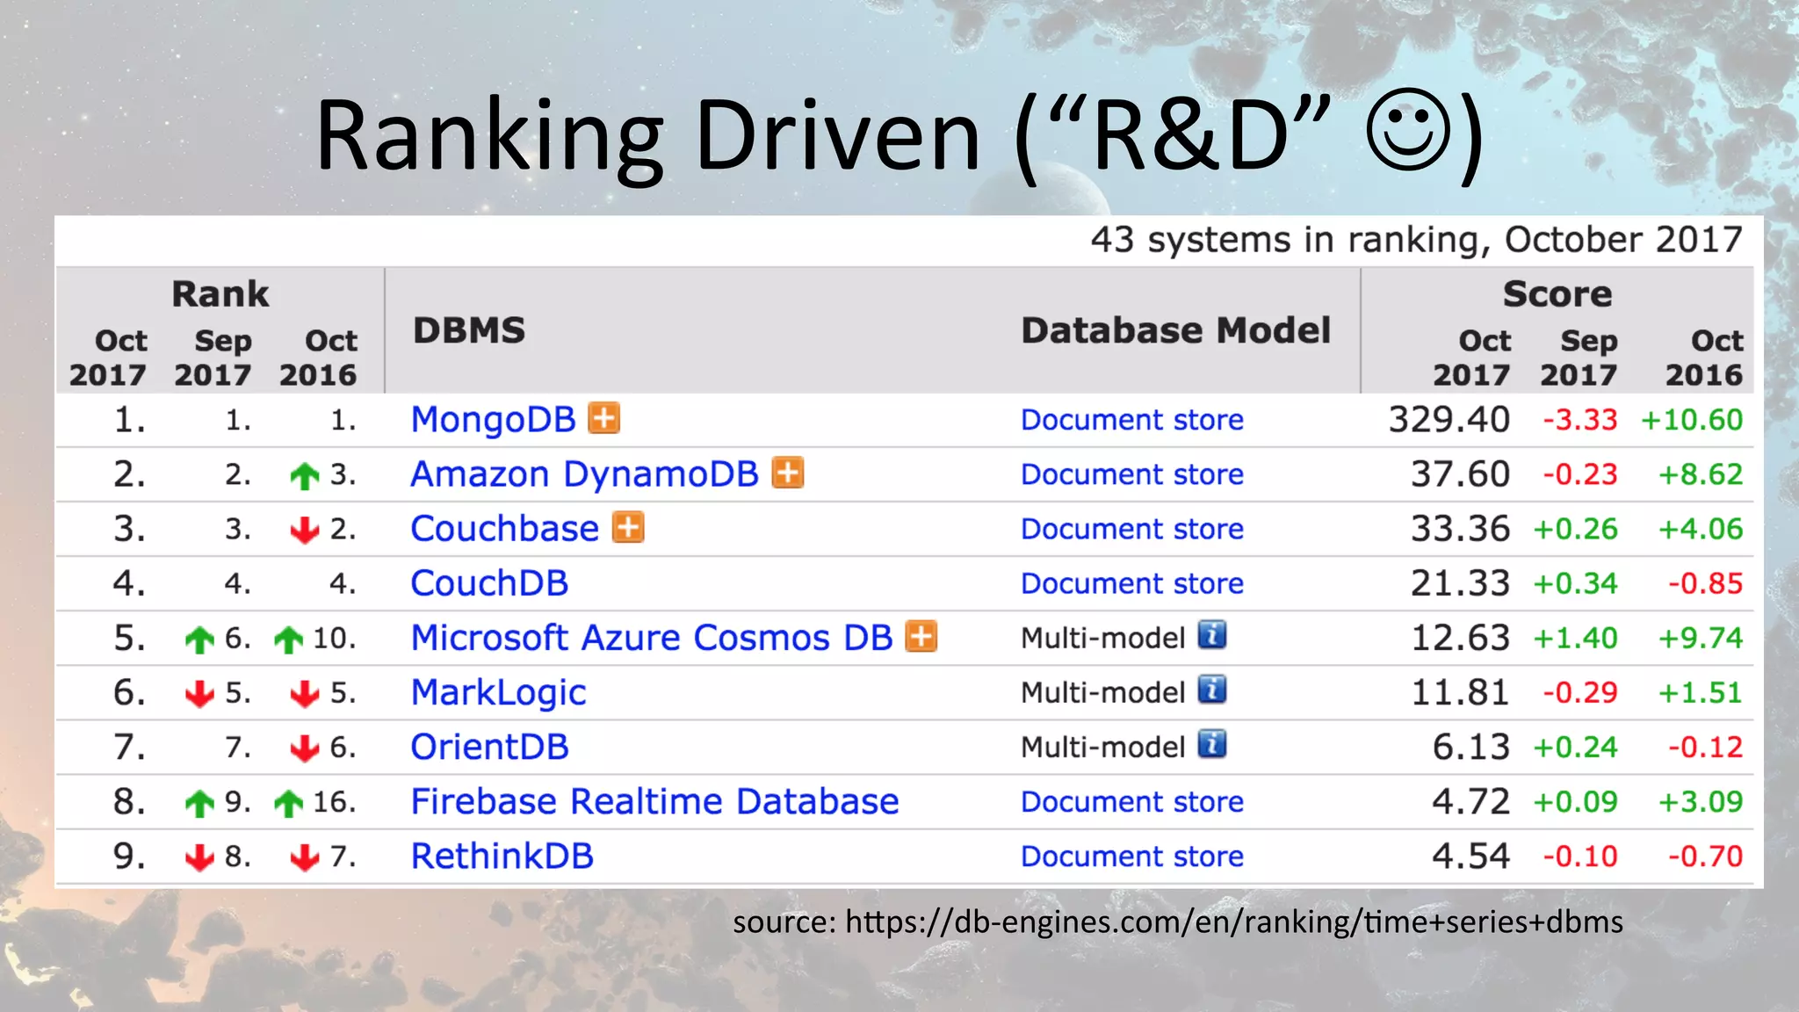The width and height of the screenshot is (1799, 1012).
Task: Click the Rank column group header
Action: pyautogui.click(x=220, y=293)
